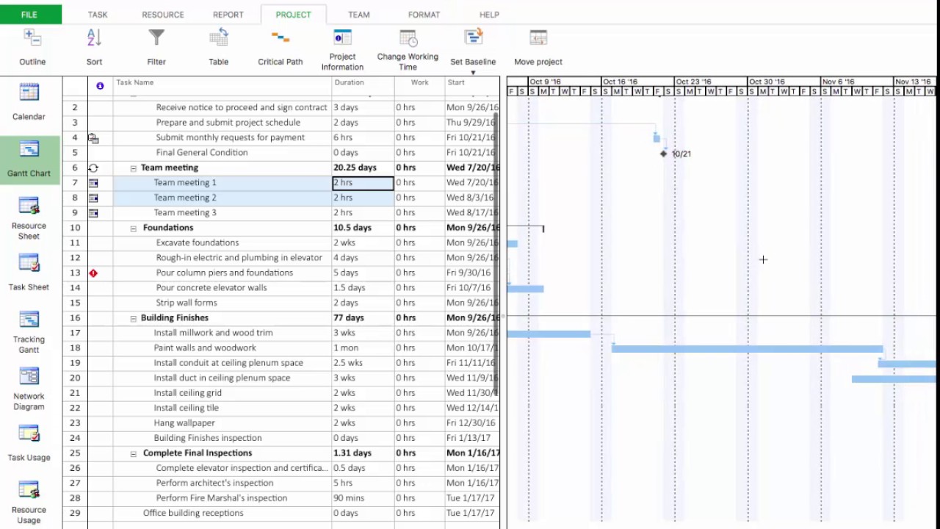The height and width of the screenshot is (529, 940).
Task: Open the HELP tab
Action: pos(489,15)
